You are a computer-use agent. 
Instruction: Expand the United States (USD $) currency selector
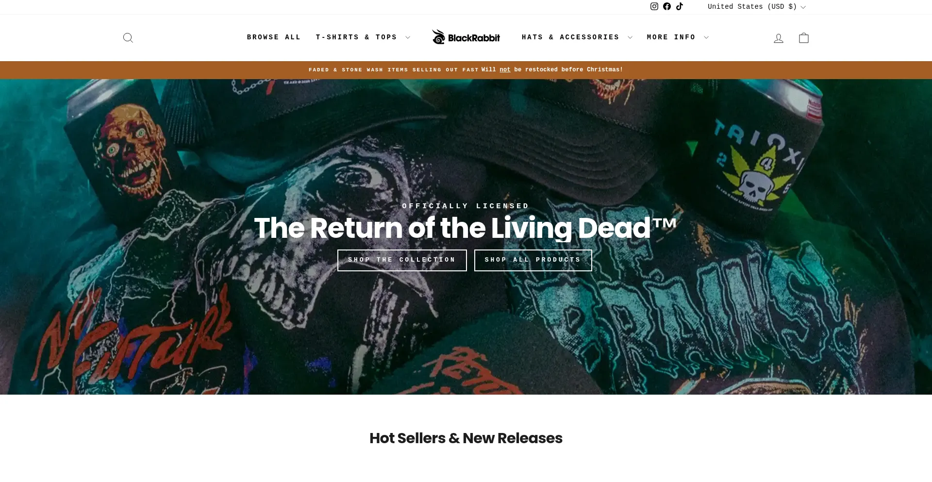(756, 7)
